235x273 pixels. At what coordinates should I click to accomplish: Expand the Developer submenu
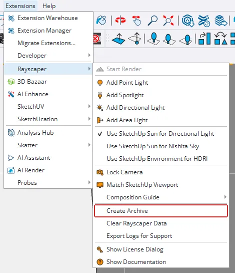point(48,56)
